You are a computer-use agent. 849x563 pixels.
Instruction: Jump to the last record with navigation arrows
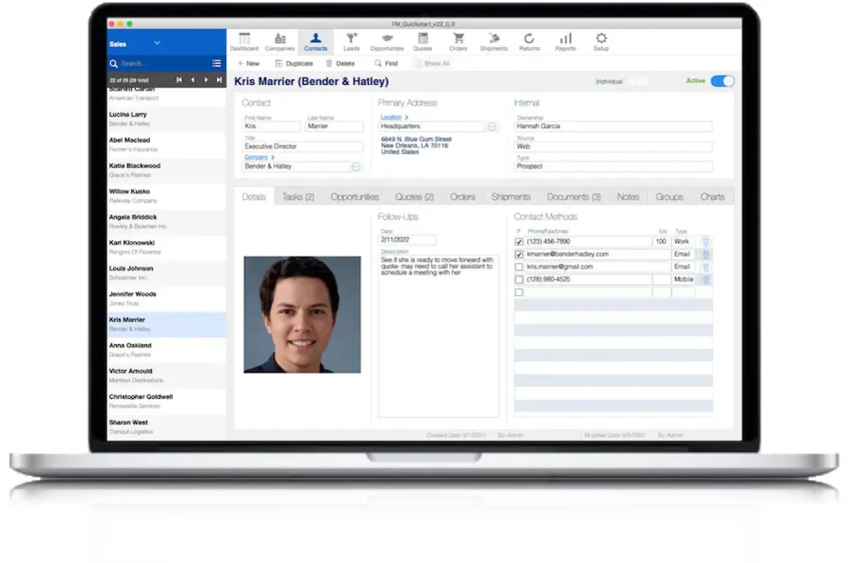click(220, 79)
